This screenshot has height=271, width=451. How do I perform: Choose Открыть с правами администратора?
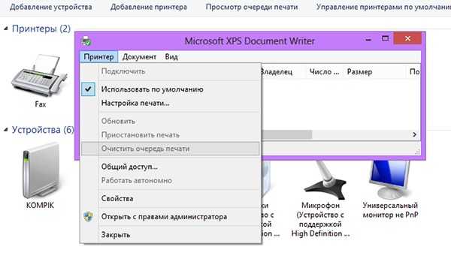point(171,217)
